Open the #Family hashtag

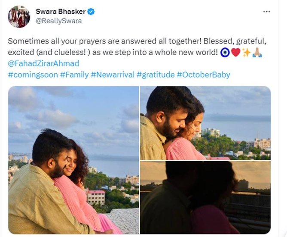pos(74,75)
